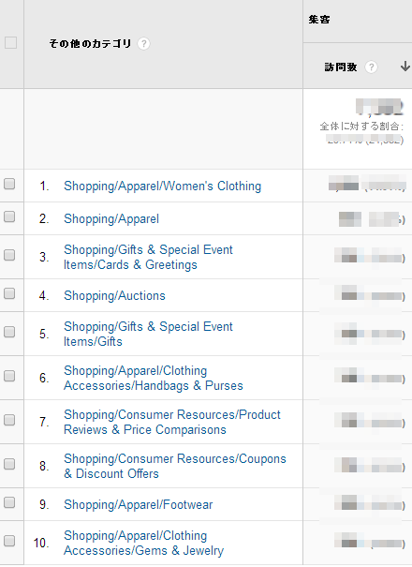This screenshot has width=412, height=567.
Task: Open Handbags & Purses category link
Action: (154, 378)
